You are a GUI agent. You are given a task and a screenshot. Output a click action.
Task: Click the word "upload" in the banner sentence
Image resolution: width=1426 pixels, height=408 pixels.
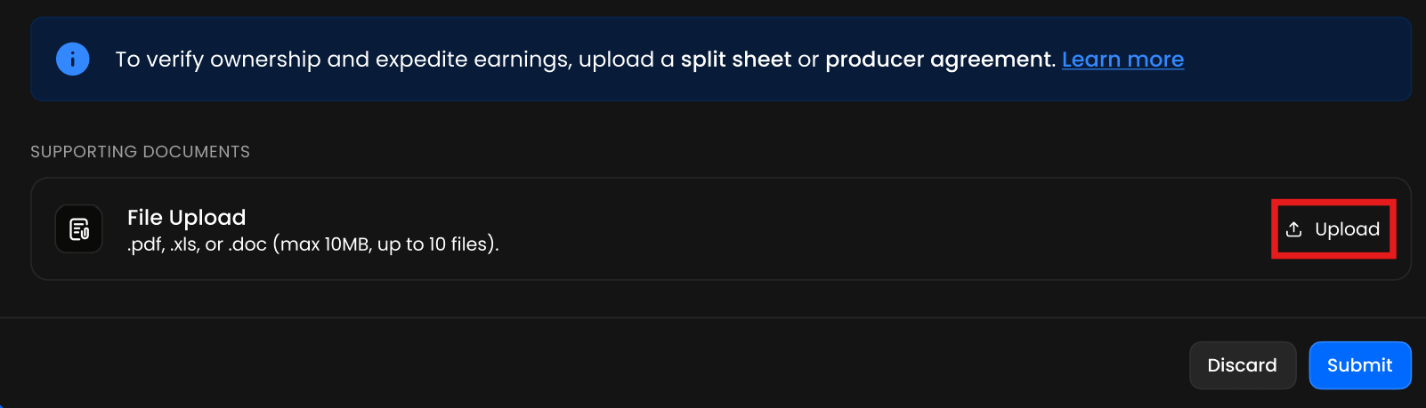pos(616,60)
